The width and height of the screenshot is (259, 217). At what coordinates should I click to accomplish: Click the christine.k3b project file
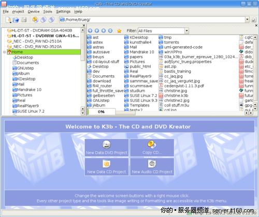click(174, 96)
